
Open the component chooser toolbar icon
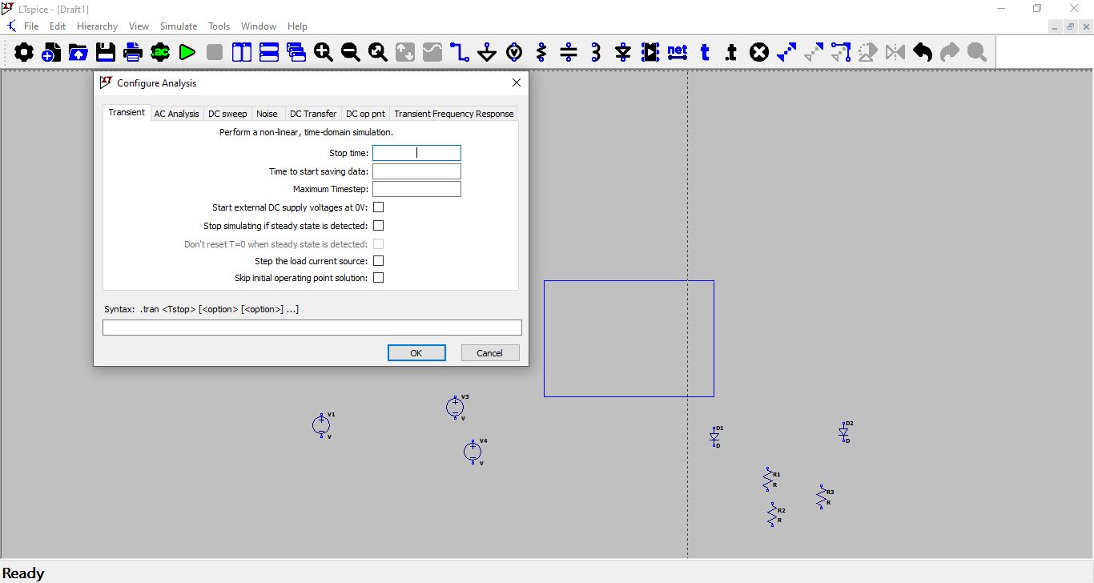point(650,53)
